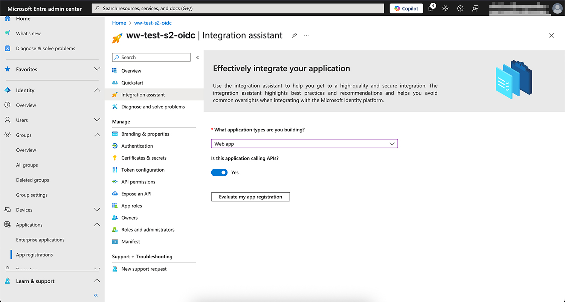Viewport: 565px width, 302px height.
Task: Open Token configuration from its icon
Action: click(x=114, y=170)
